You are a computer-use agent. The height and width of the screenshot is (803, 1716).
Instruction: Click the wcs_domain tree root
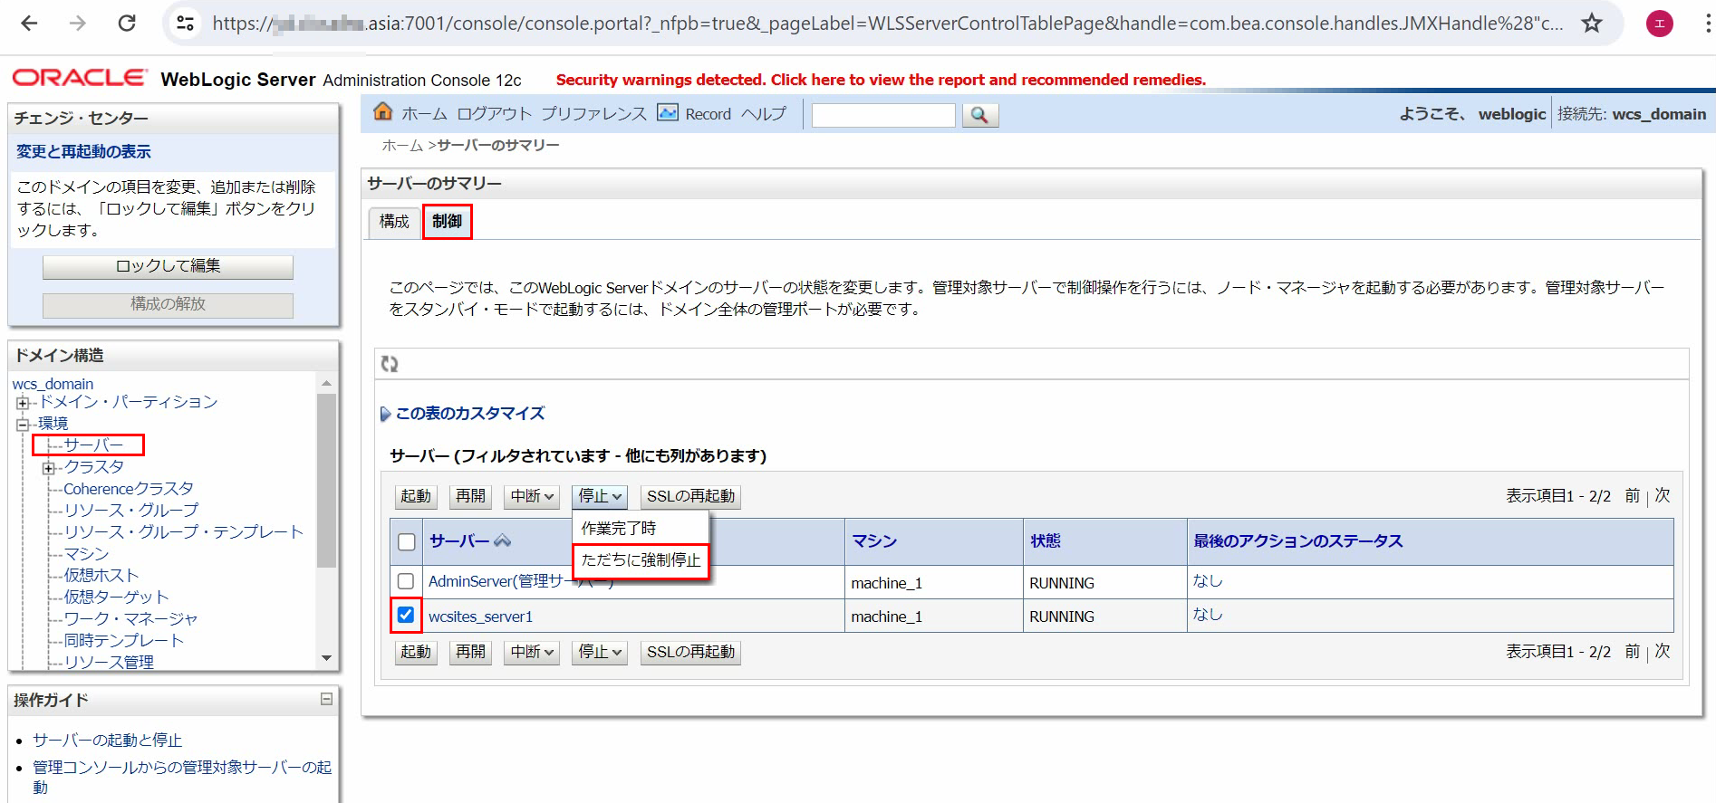tap(53, 384)
